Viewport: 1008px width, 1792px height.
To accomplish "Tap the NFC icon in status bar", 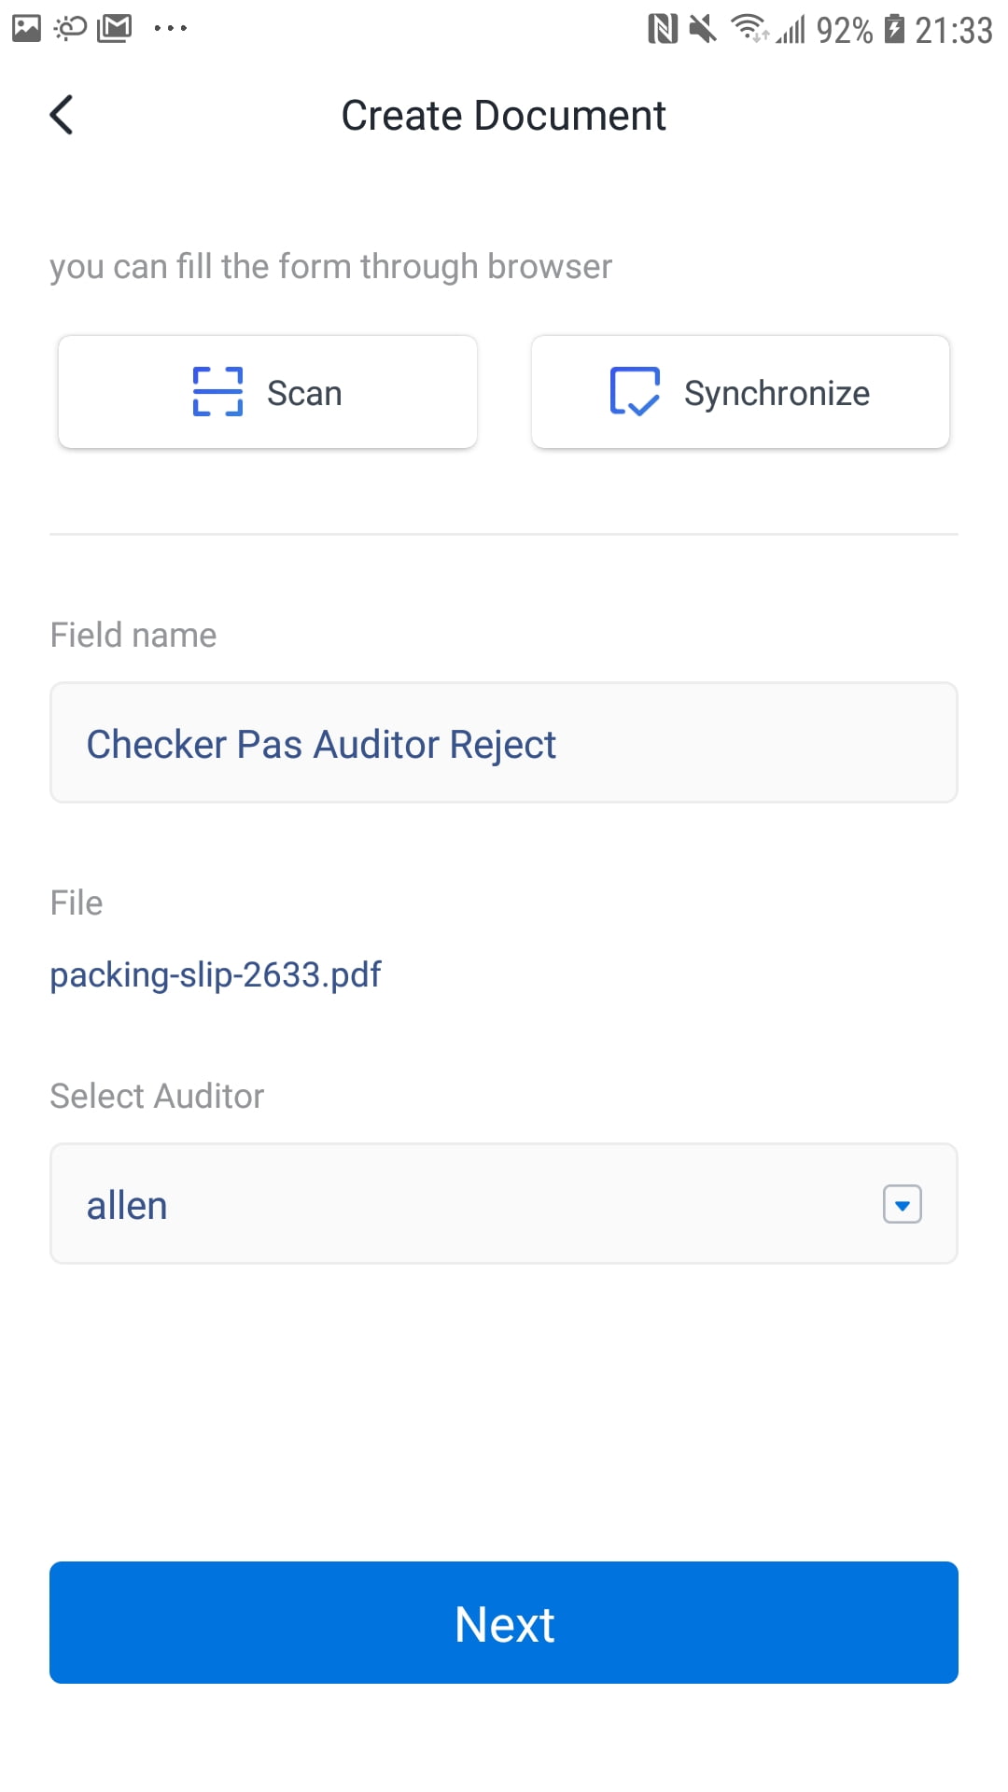I will coord(663,30).
